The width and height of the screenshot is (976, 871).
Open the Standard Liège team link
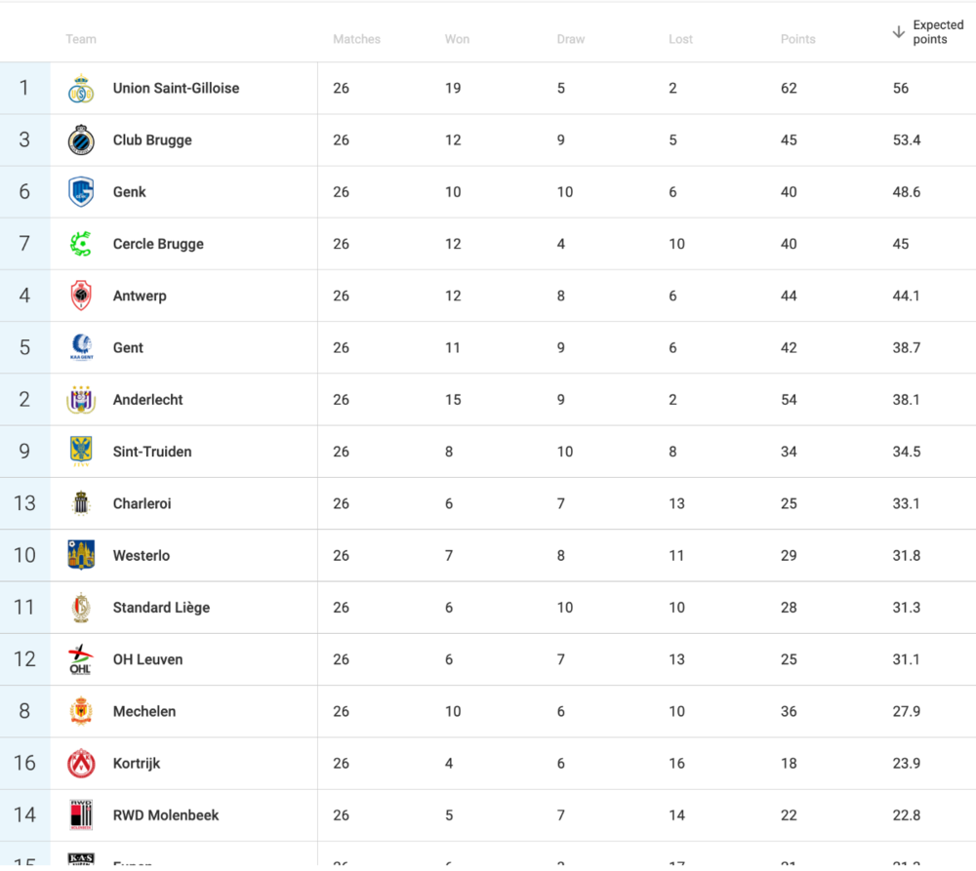click(161, 608)
